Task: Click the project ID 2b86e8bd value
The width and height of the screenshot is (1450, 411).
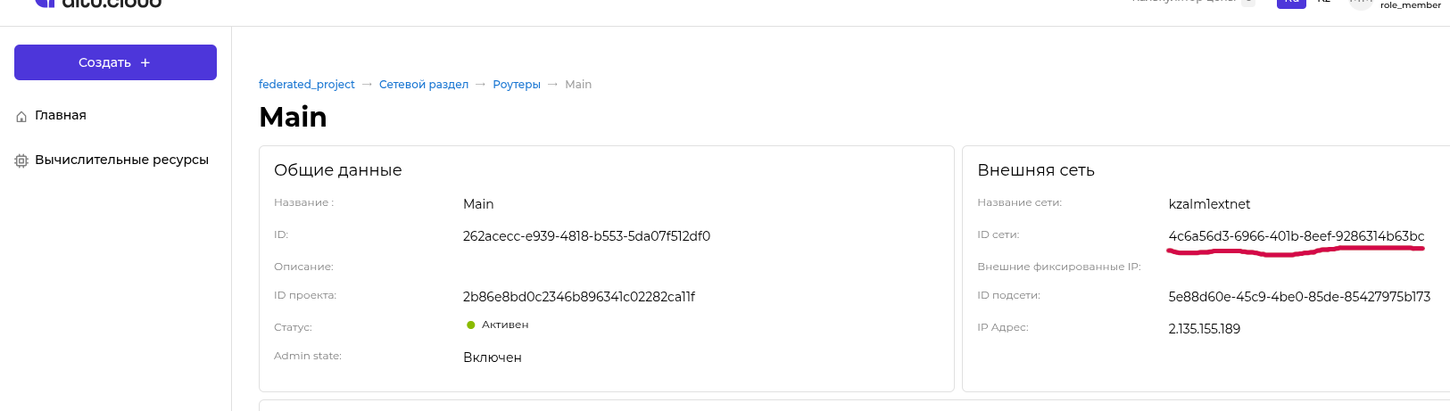Action: 578,297
